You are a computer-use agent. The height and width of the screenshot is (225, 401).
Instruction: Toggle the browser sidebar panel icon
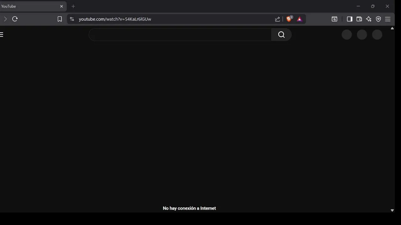tap(350, 19)
